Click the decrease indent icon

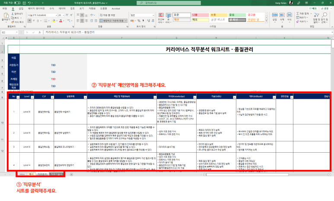tap(92, 21)
